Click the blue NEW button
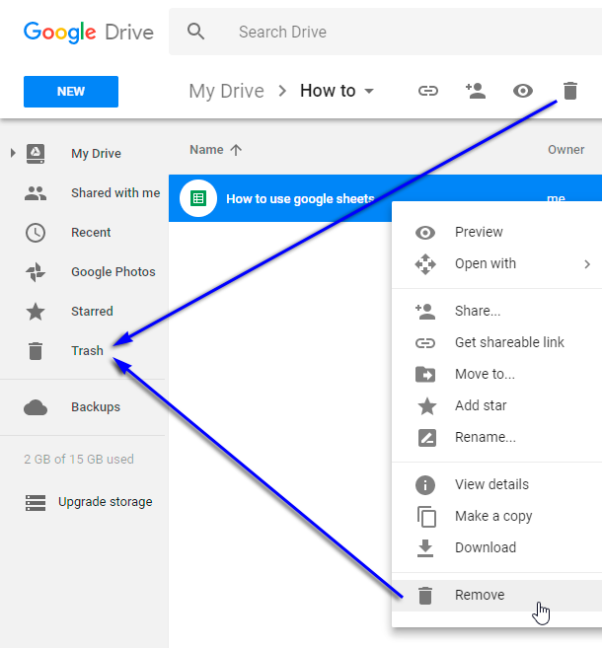 [71, 92]
